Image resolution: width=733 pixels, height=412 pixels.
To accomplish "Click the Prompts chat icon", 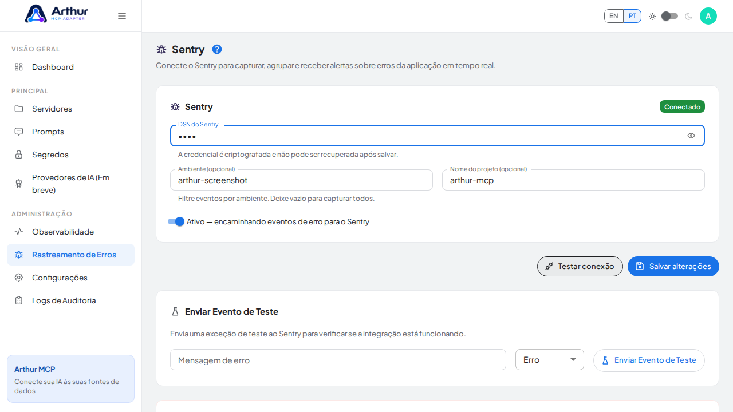I will (x=19, y=132).
